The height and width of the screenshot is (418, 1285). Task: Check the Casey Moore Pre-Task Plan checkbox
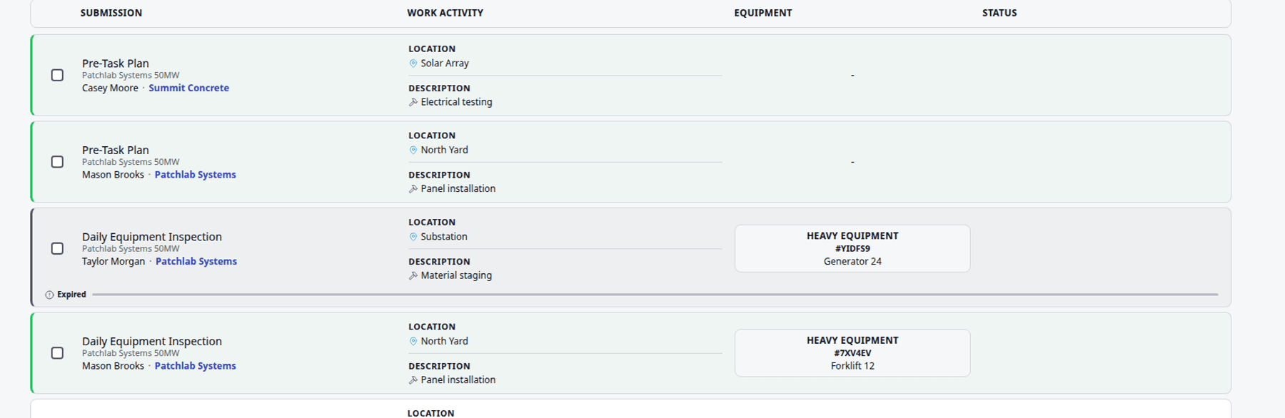57,75
